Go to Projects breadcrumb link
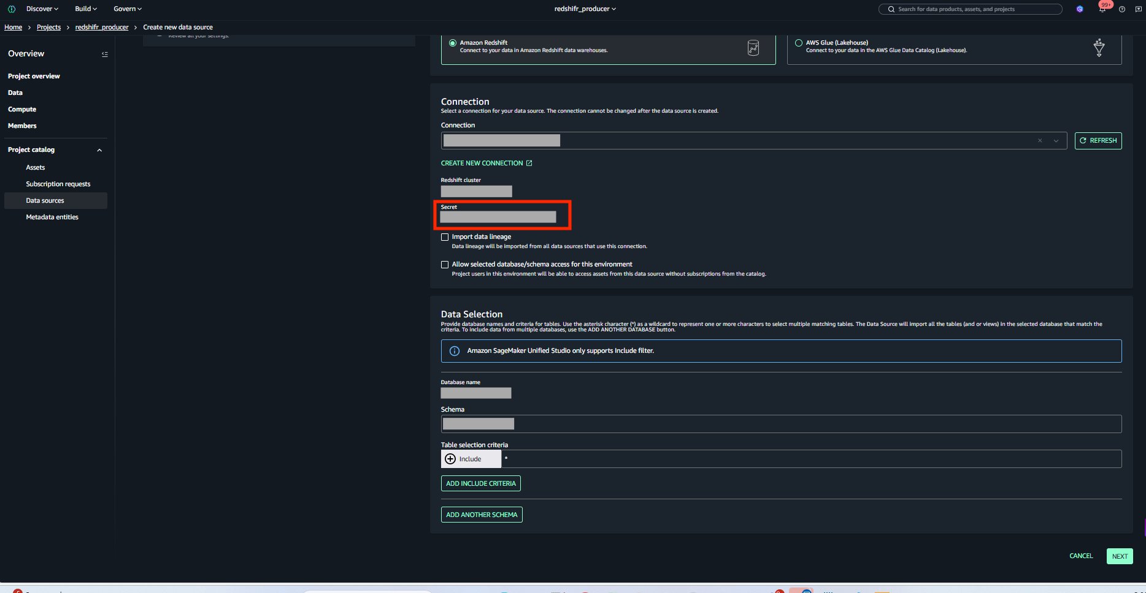This screenshot has width=1146, height=593. [x=48, y=28]
